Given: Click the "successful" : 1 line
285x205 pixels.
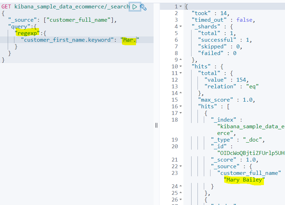Looking at the screenshot, I should pos(225,40).
